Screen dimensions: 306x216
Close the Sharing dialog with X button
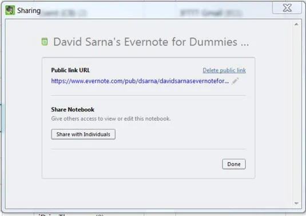(287, 8)
